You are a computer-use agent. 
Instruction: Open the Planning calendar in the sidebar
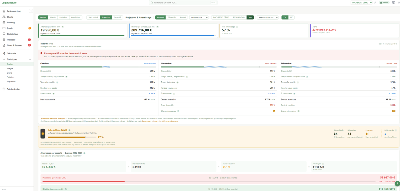11,23
